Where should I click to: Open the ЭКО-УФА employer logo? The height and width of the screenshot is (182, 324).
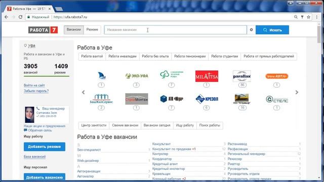[137, 76]
